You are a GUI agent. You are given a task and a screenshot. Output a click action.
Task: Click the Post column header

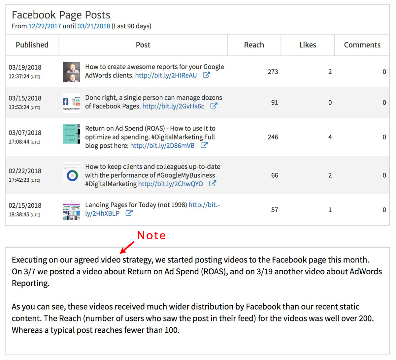tap(143, 45)
